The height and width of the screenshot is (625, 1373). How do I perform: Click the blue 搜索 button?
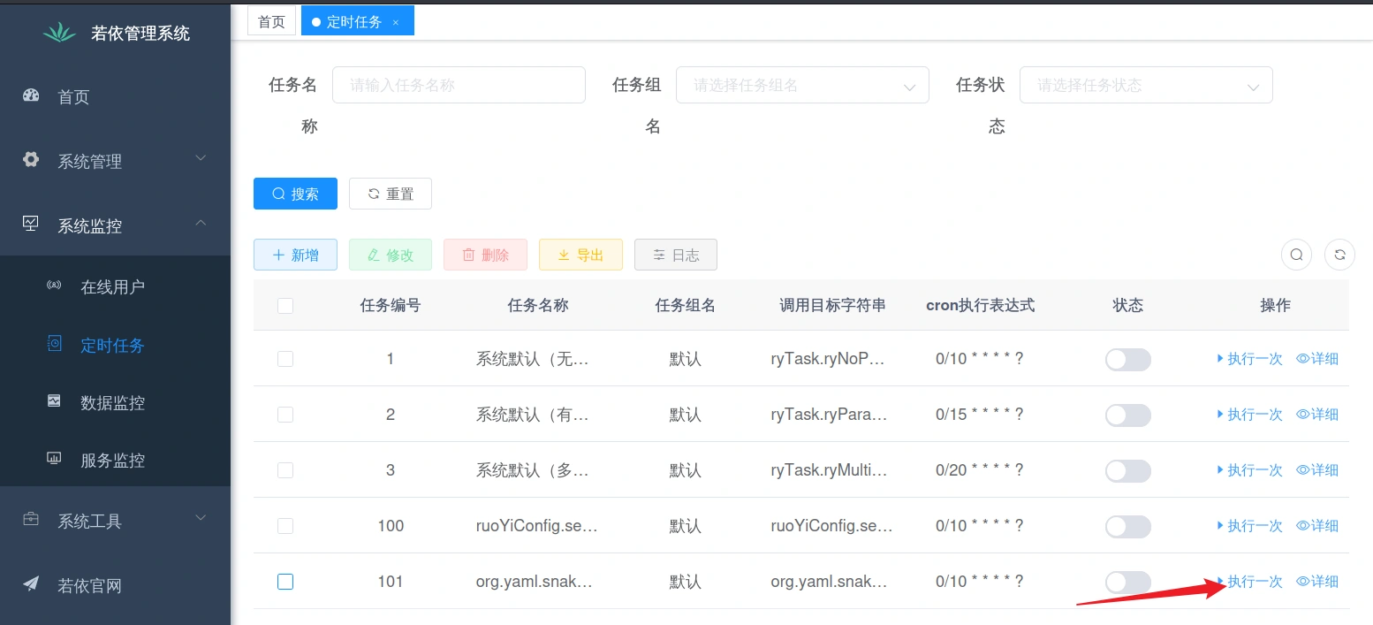[x=295, y=194]
